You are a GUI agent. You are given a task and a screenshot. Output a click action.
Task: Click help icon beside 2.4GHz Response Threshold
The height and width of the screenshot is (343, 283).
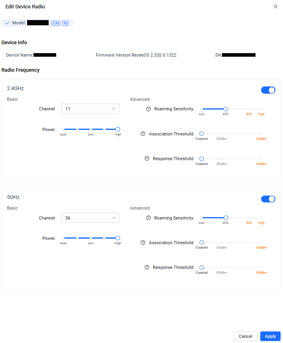coord(147,159)
